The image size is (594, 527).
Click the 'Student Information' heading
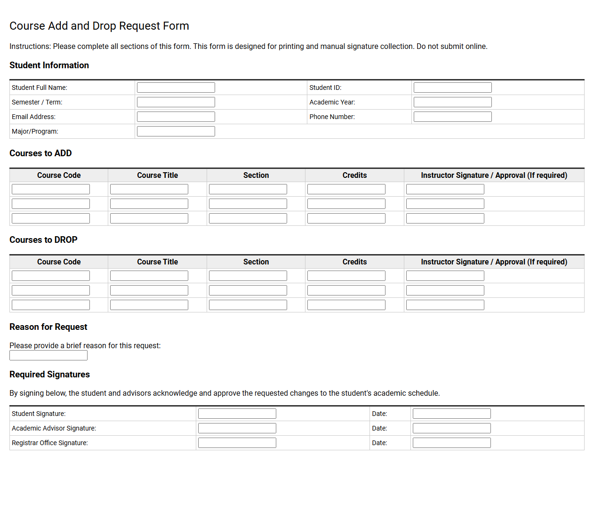click(49, 65)
